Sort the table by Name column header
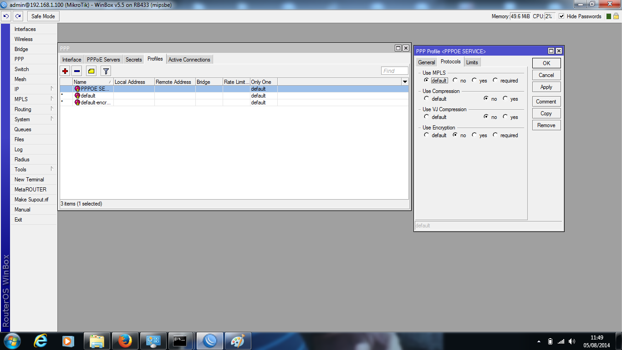The width and height of the screenshot is (622, 350). (x=93, y=82)
